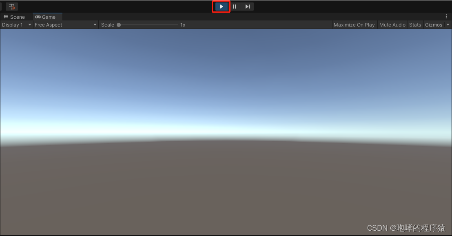The image size is (452, 236).
Task: Select the Game tab
Action: [47, 17]
